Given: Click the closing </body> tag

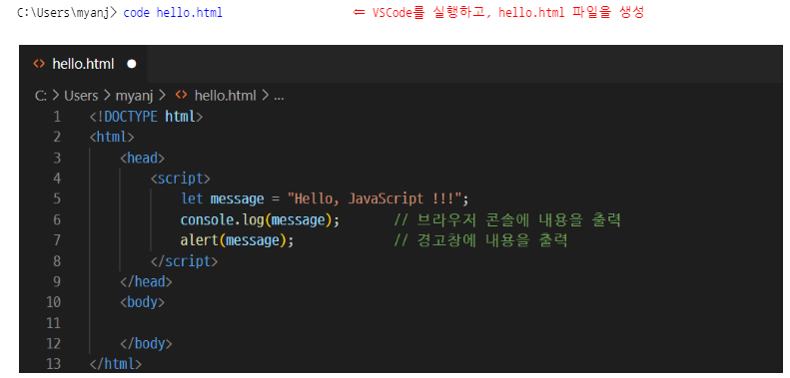Looking at the screenshot, I should click(x=146, y=344).
